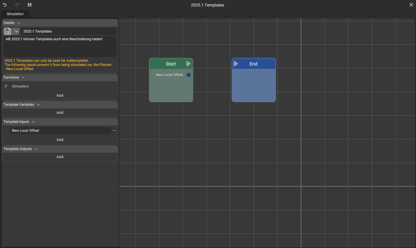Switch to the Simulation tab

(15, 14)
